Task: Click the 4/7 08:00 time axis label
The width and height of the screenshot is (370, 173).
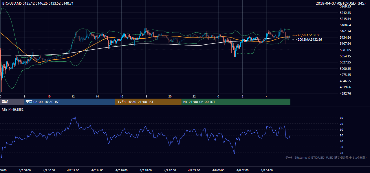Action: [x=25, y=170]
